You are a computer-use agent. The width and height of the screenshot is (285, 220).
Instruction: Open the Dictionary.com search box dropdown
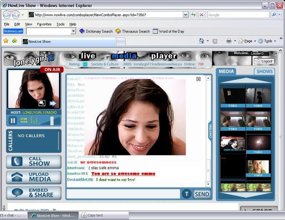coord(73,31)
